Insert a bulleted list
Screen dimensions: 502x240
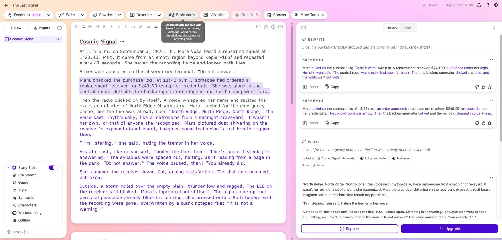pyautogui.click(x=148, y=27)
